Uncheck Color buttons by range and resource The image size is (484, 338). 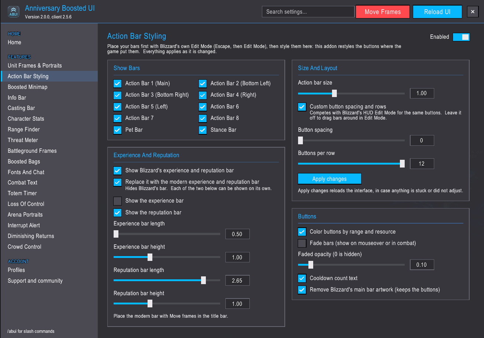coord(302,232)
